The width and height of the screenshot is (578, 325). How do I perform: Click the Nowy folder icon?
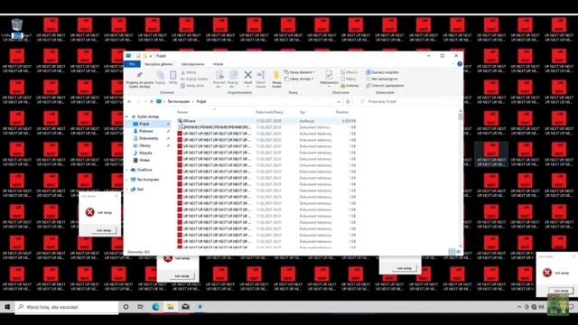click(x=276, y=75)
